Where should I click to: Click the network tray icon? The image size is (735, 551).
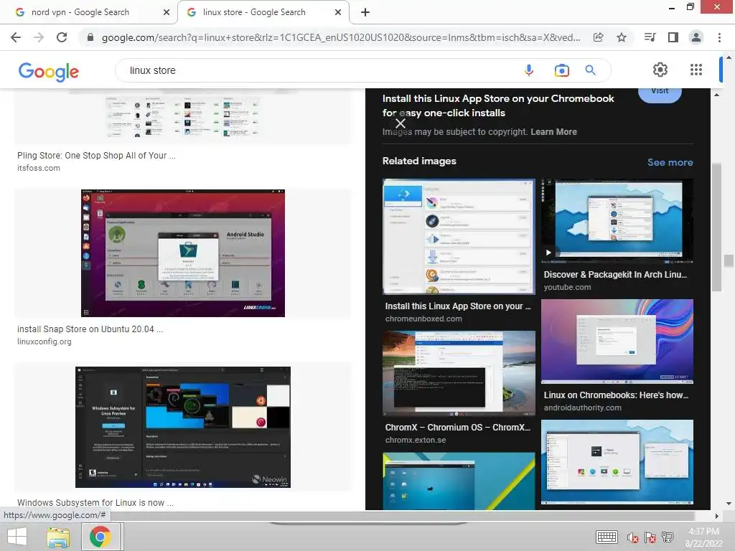[x=668, y=537]
